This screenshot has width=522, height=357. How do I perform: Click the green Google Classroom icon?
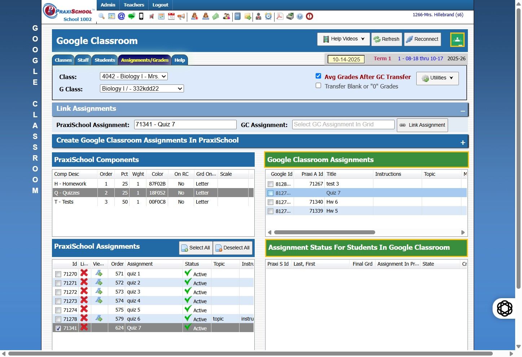[x=457, y=40]
